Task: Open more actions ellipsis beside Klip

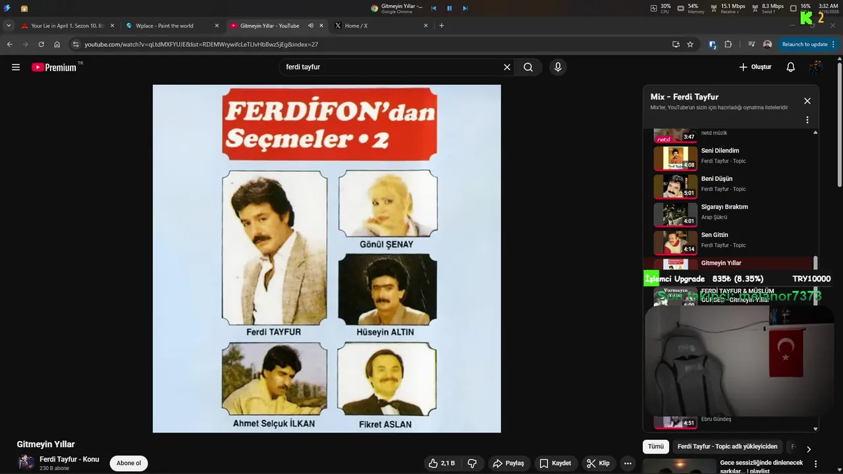Action: tap(628, 463)
